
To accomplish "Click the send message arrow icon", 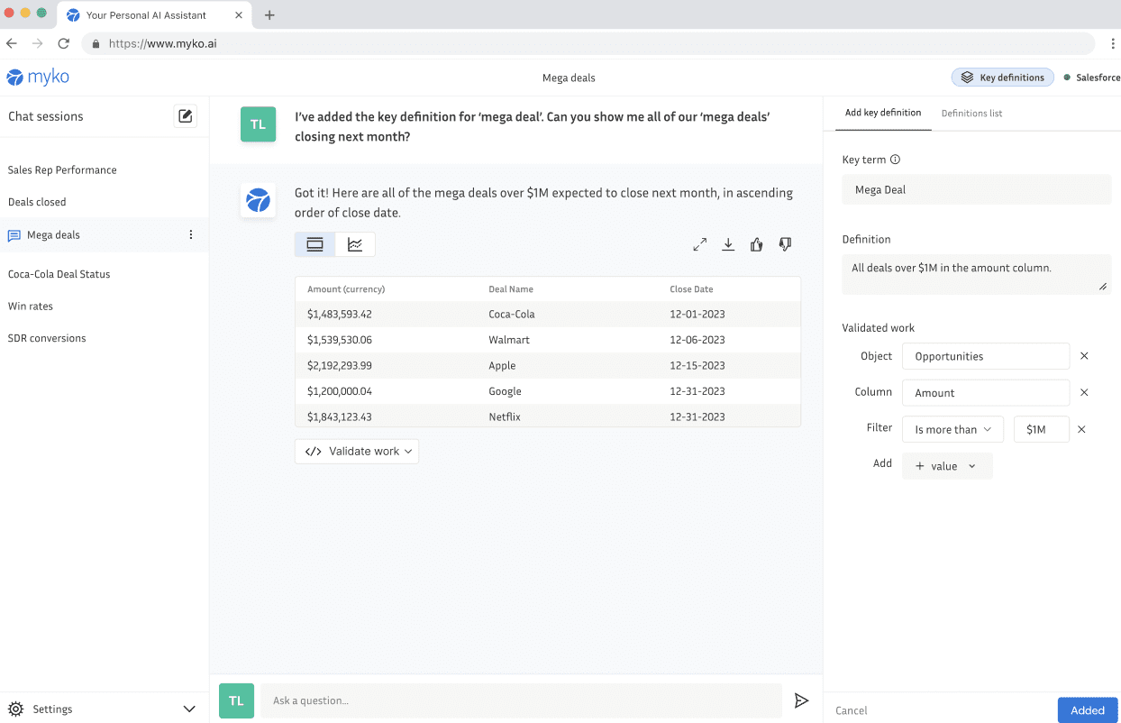I will tap(801, 700).
